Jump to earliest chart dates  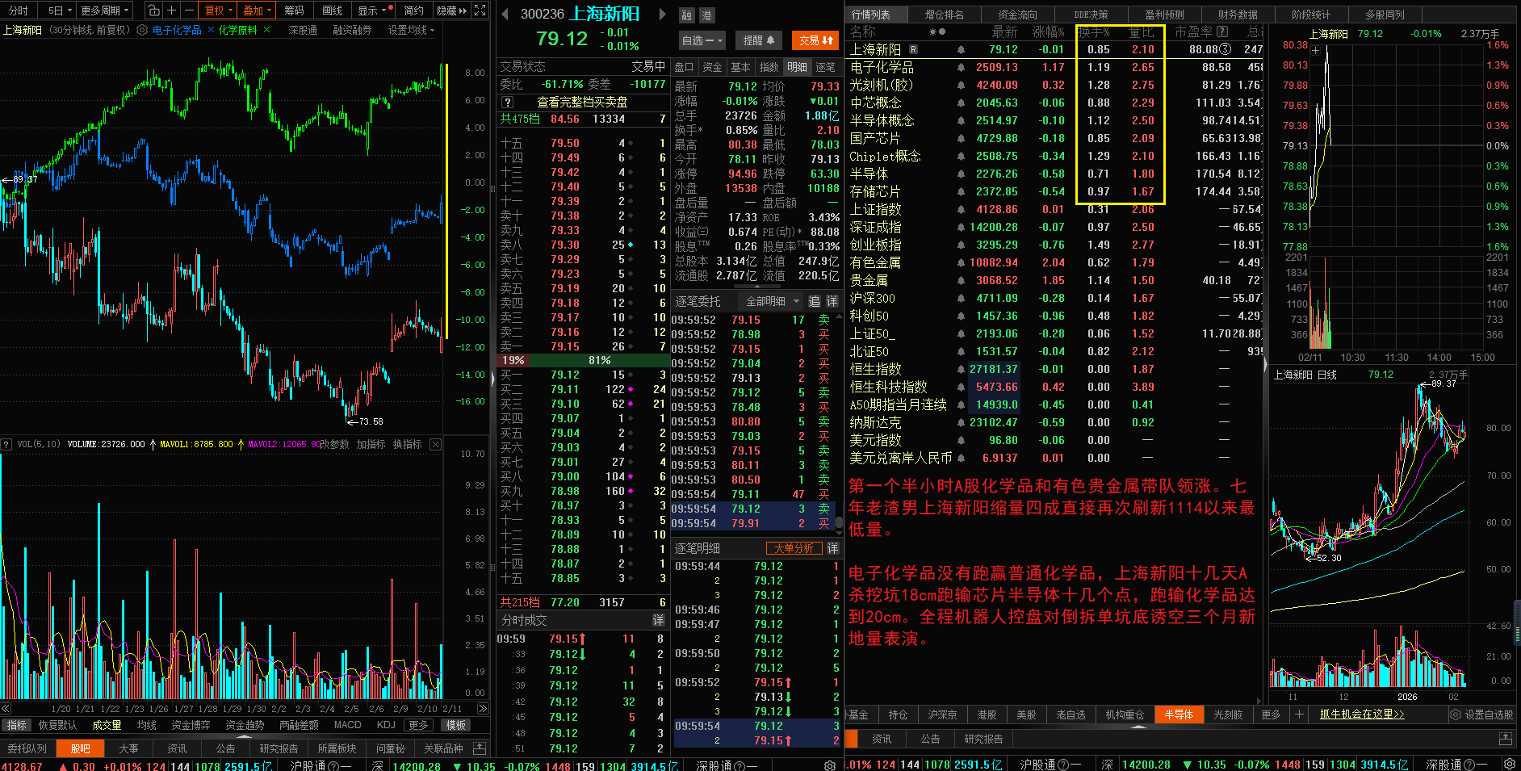click(6, 708)
